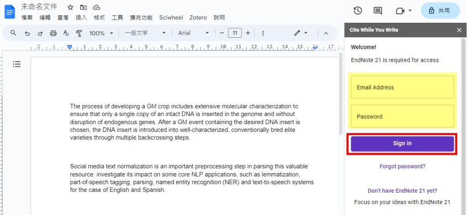Open the comments icon
Screen dimensions: 467x215
click(378, 11)
